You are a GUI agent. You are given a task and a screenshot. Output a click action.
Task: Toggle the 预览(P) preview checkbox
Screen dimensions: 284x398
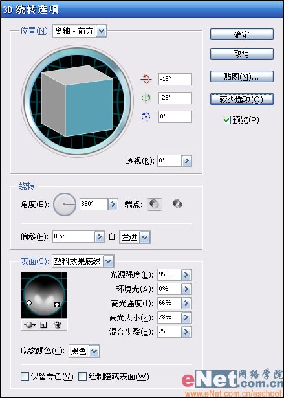click(226, 120)
